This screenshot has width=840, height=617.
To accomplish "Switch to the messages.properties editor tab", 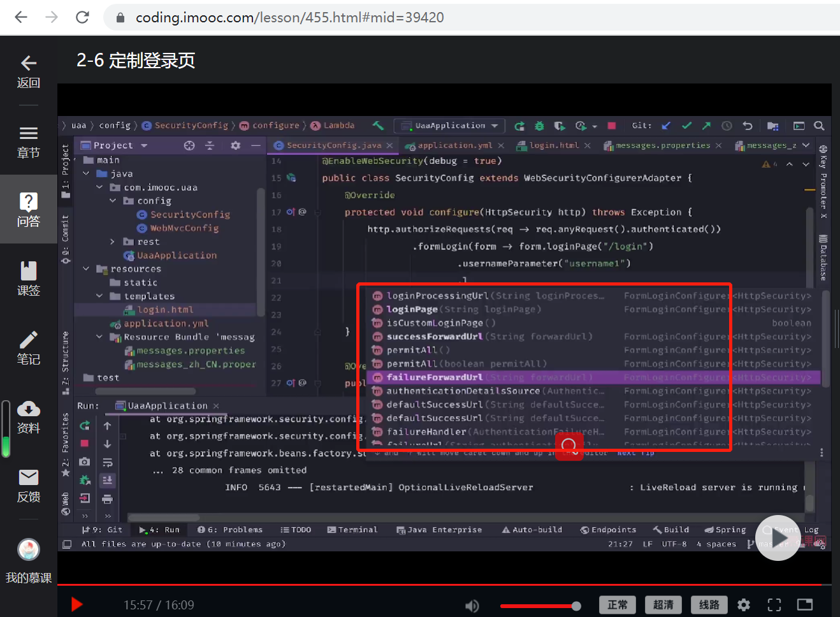I will (662, 145).
